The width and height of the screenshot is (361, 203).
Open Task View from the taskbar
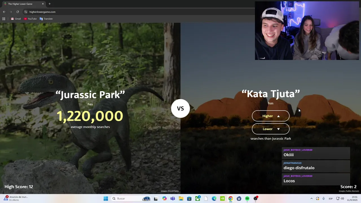click(156, 198)
